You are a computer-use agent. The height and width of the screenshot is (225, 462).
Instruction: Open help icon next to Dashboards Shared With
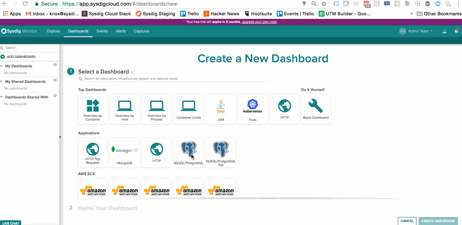55,96
